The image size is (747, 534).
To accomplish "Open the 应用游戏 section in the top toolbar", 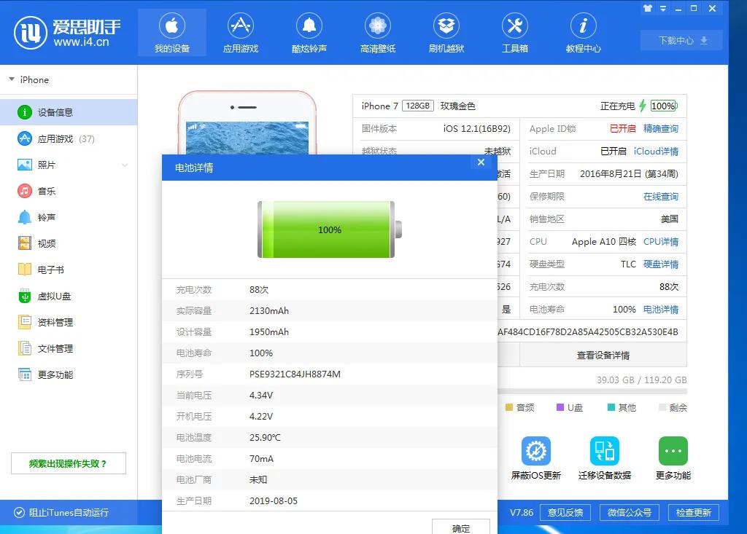I will pyautogui.click(x=241, y=32).
